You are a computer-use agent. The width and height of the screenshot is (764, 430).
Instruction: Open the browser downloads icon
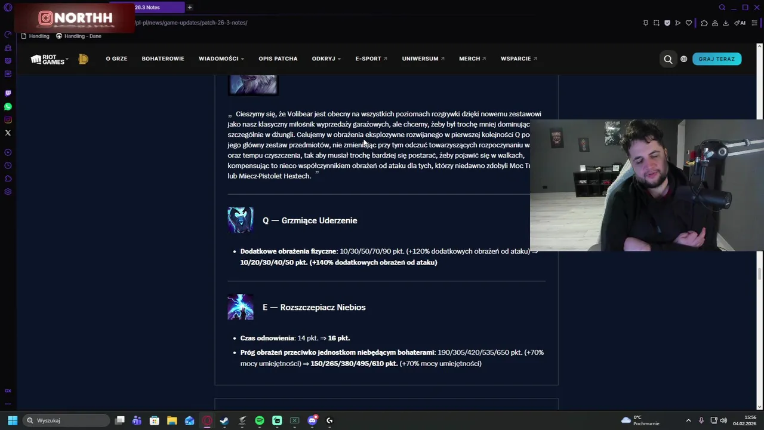pos(725,23)
